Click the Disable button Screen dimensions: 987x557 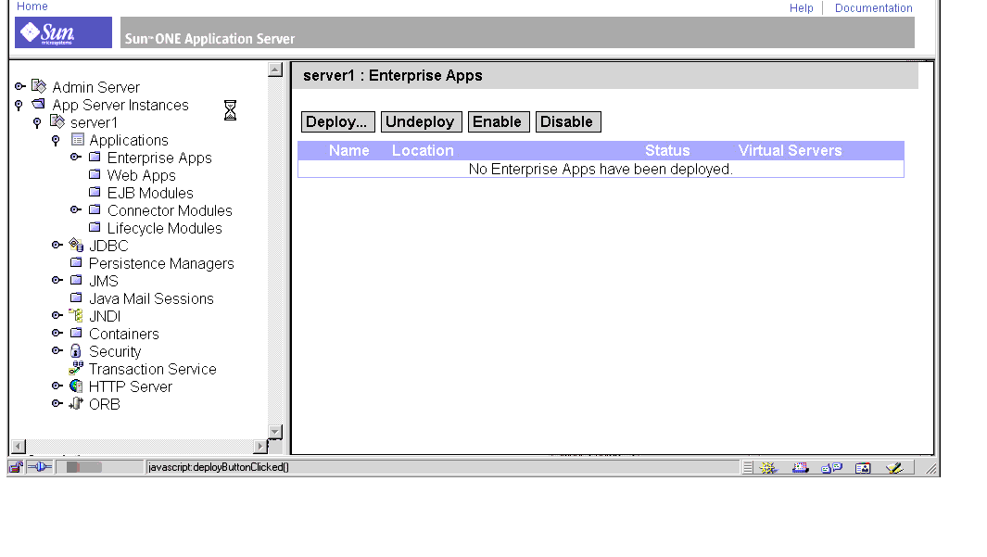(568, 121)
